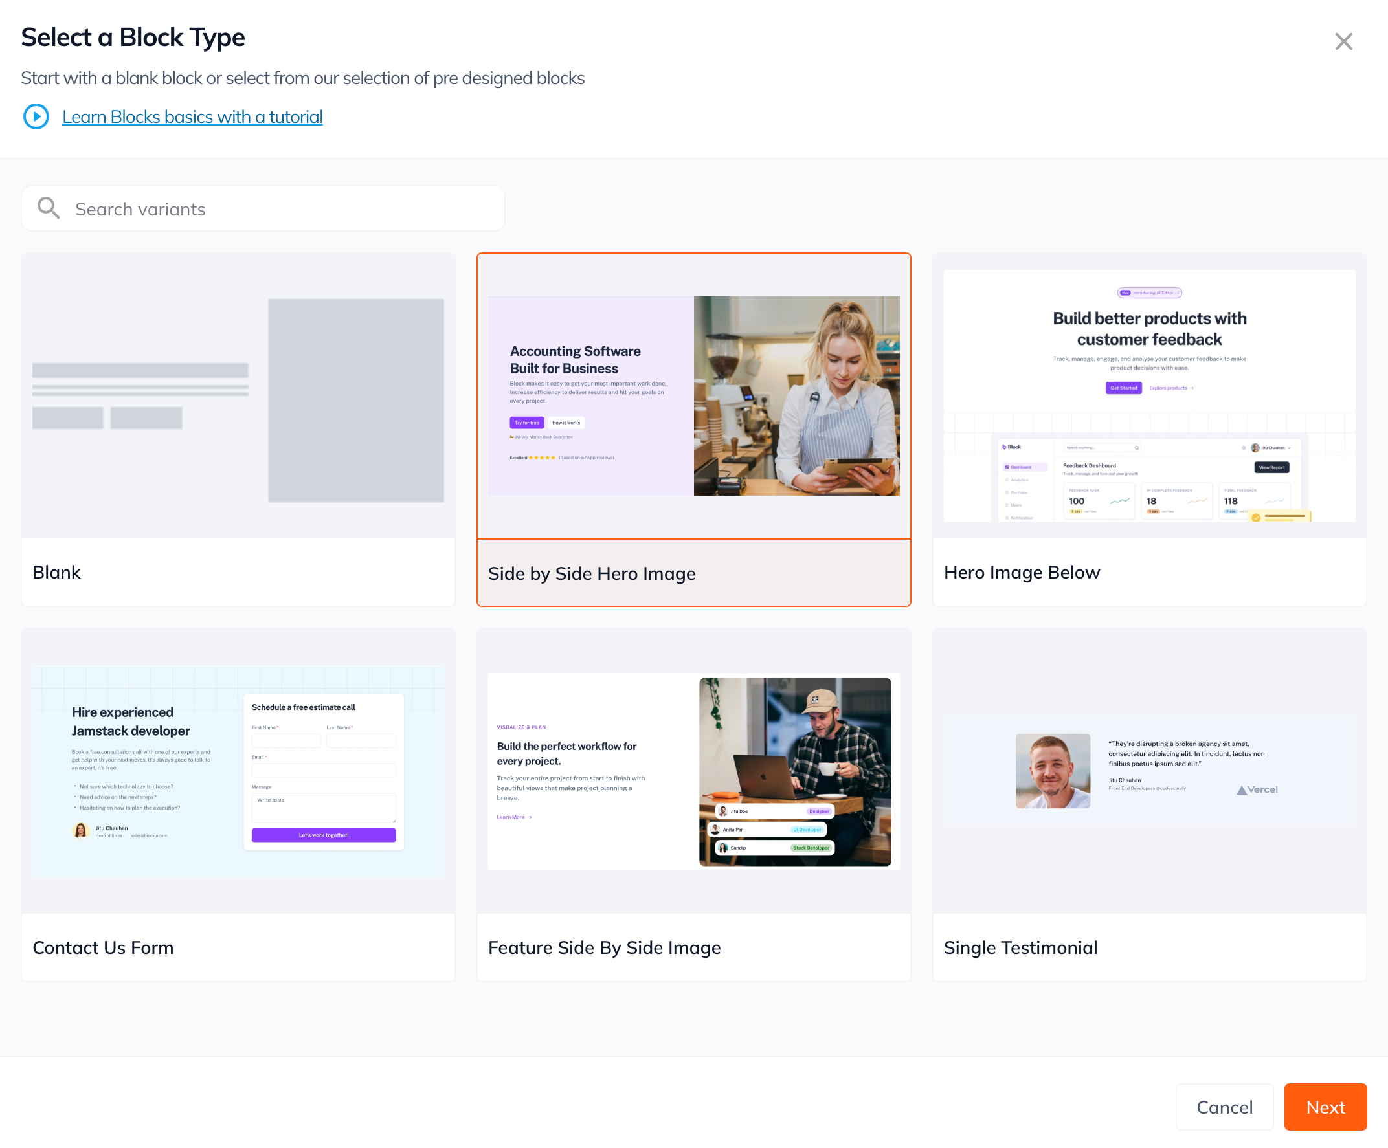The width and height of the screenshot is (1388, 1148).
Task: Select the Single Testimonial preview thumbnail
Action: click(x=1148, y=771)
